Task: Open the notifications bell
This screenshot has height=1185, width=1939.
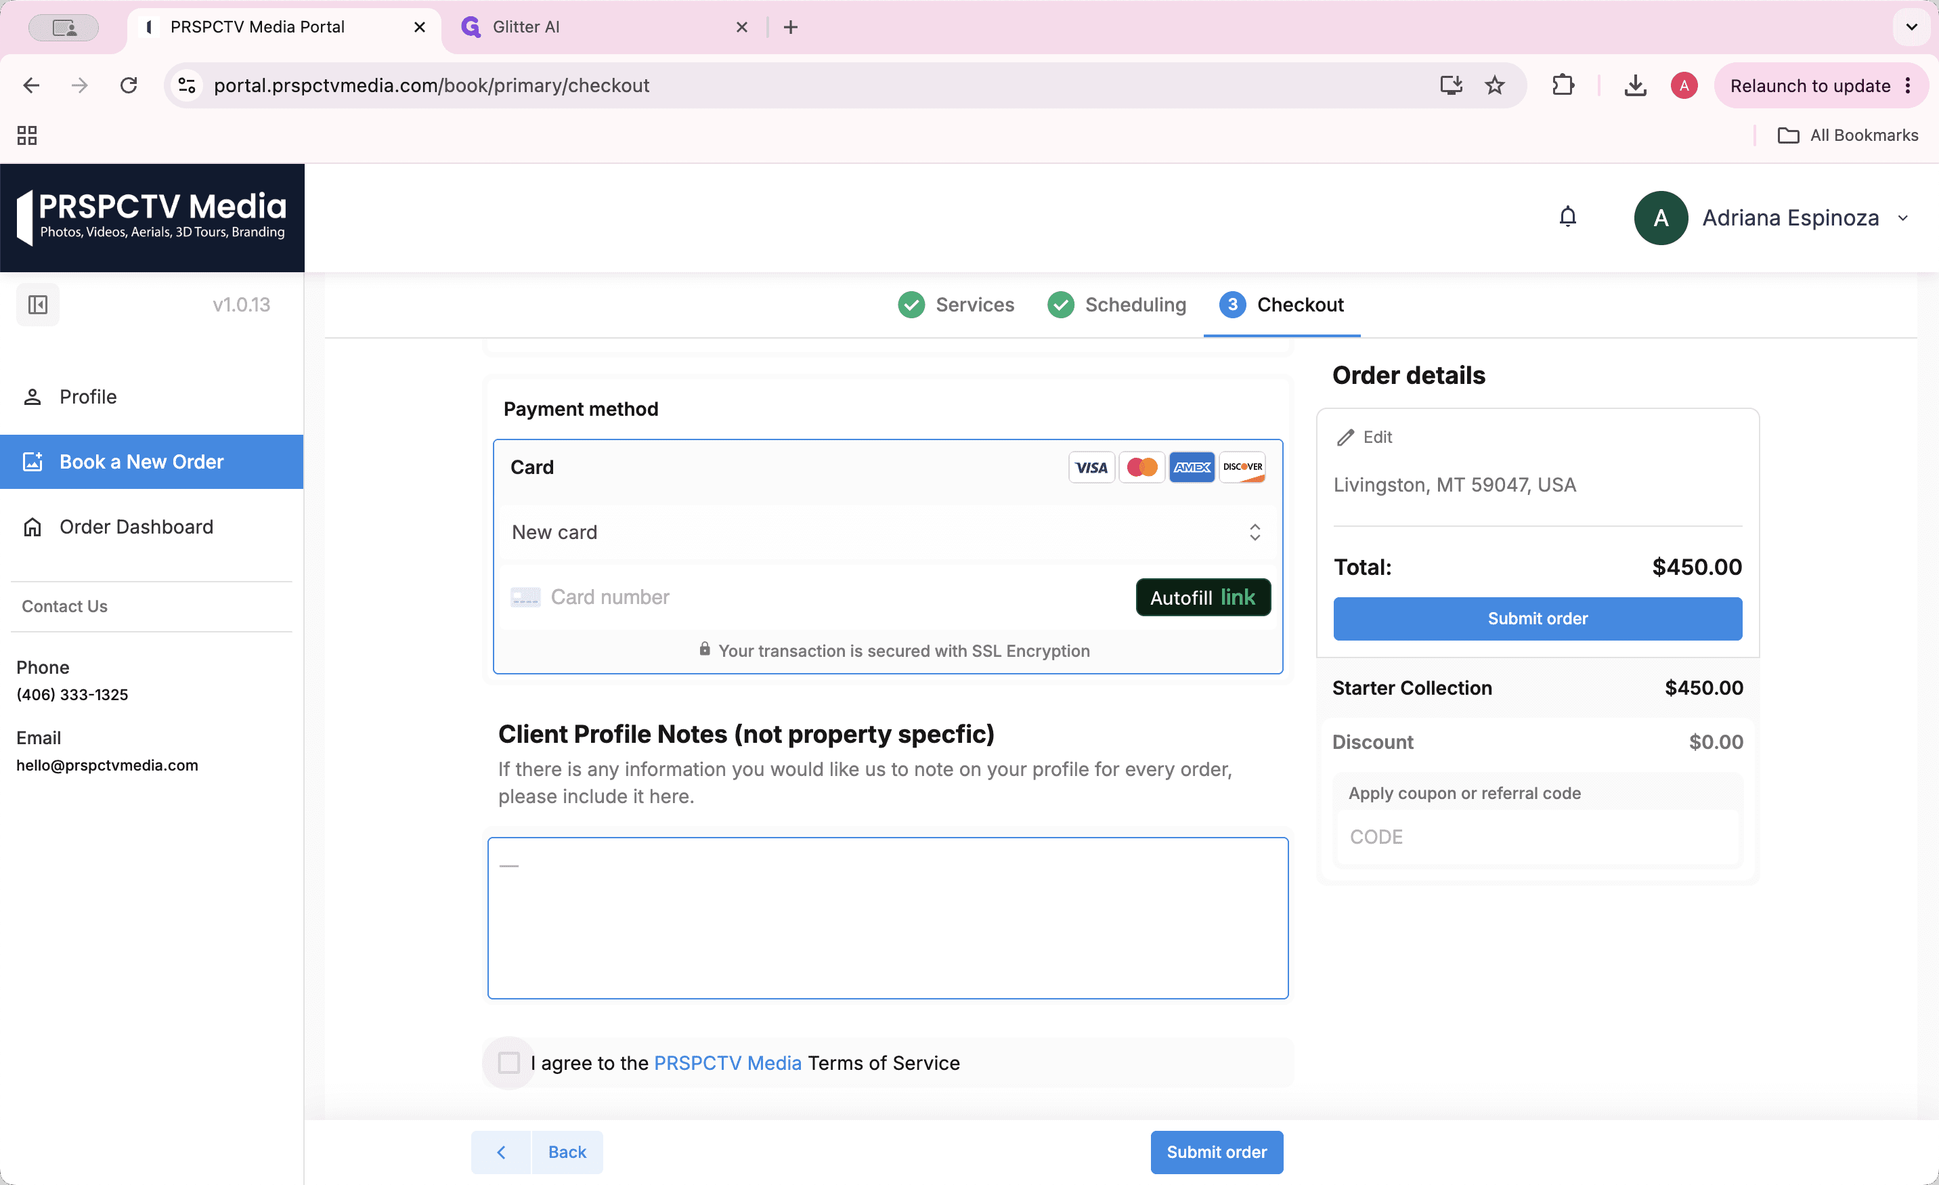Action: coord(1567,217)
